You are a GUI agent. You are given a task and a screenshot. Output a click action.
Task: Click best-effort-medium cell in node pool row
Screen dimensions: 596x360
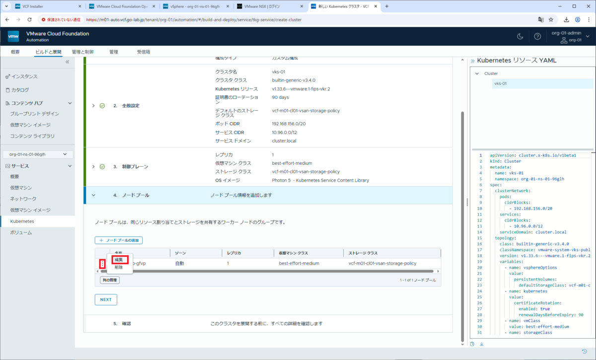point(299,263)
